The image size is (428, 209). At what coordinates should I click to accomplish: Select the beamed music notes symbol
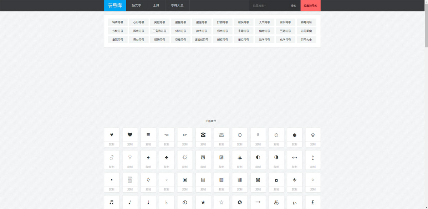tap(112, 202)
